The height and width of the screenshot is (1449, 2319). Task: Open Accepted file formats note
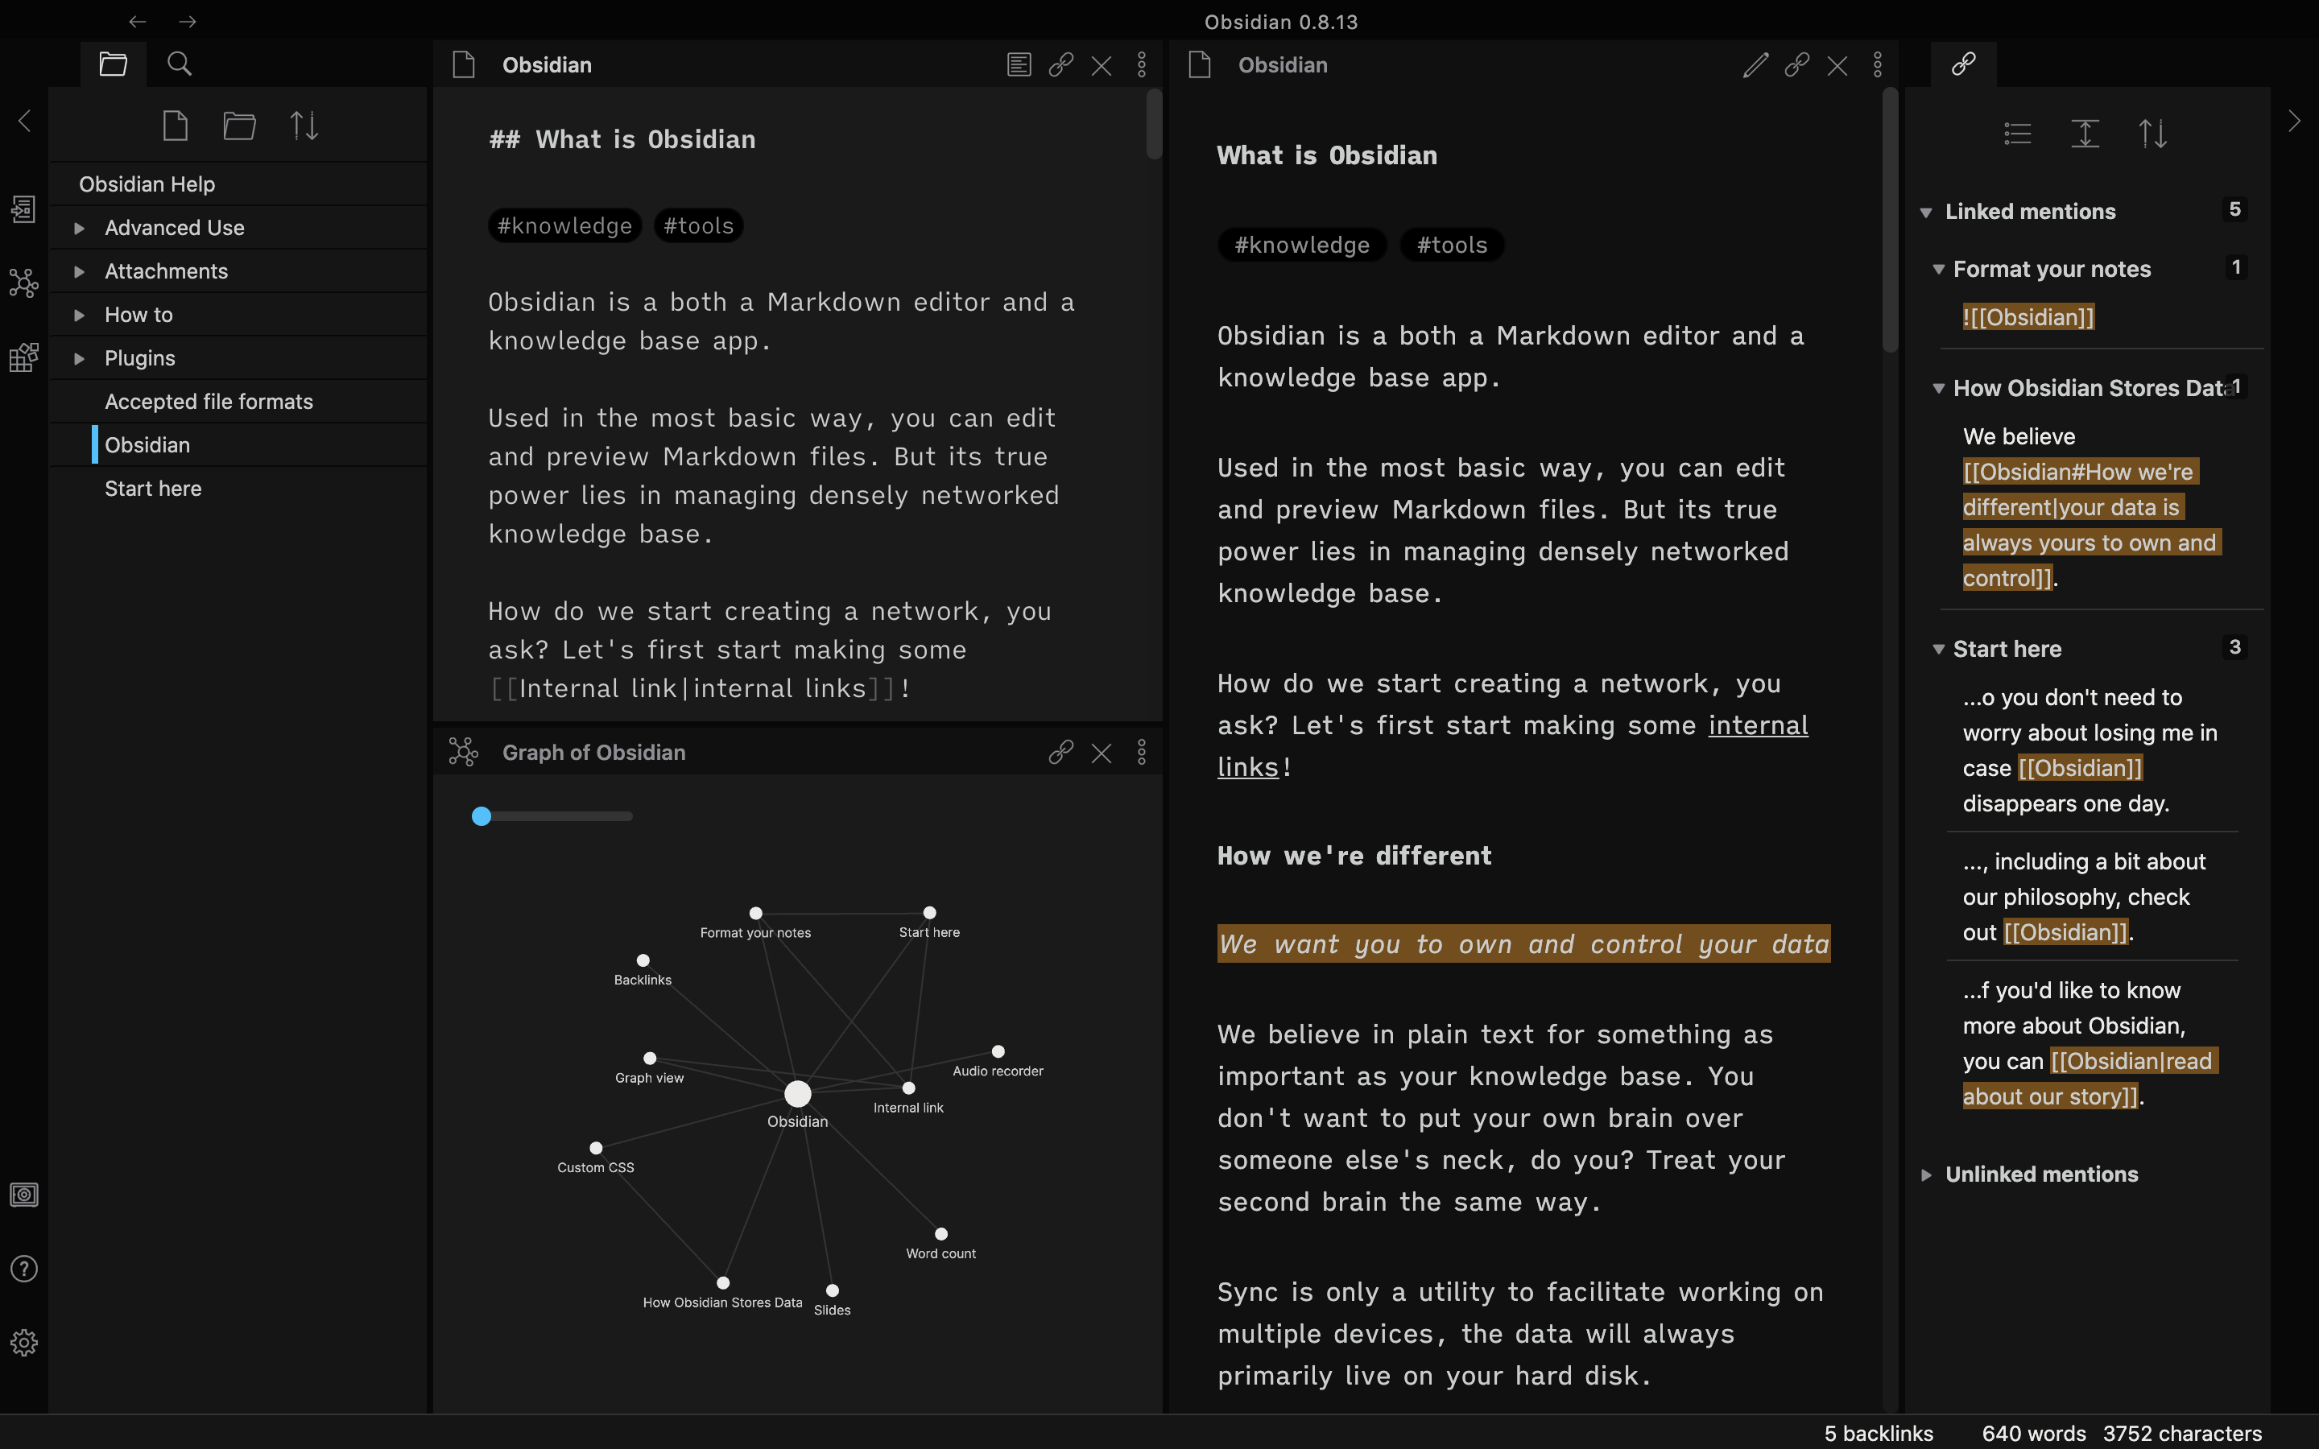click(x=209, y=401)
